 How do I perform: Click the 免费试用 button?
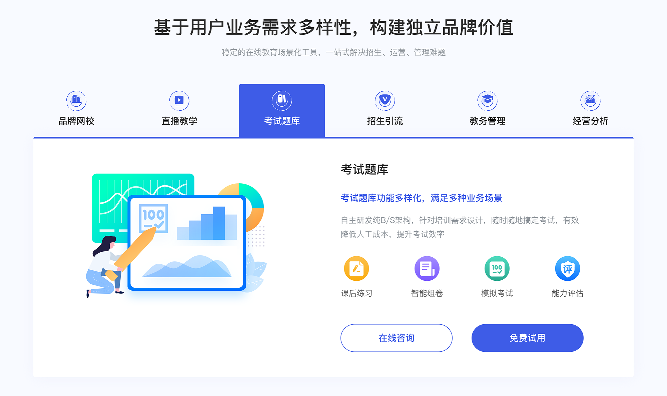tap(516, 338)
